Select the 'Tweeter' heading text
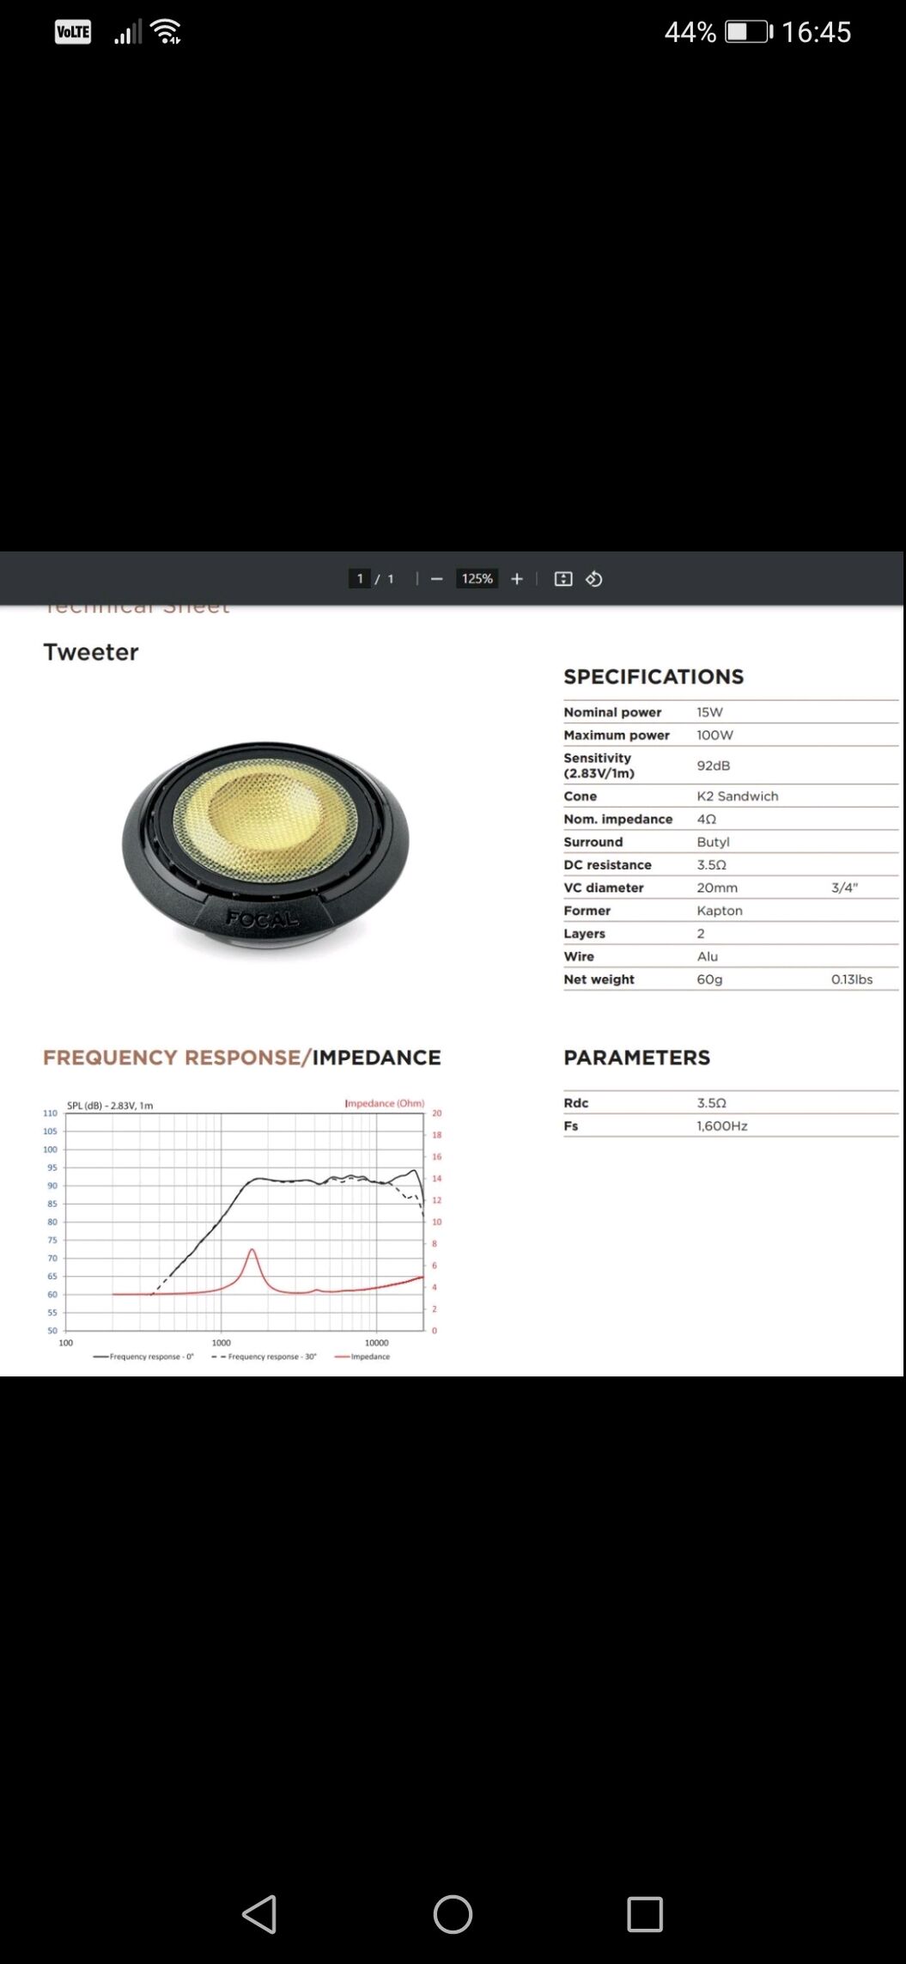The height and width of the screenshot is (1964, 906). pyautogui.click(x=91, y=652)
